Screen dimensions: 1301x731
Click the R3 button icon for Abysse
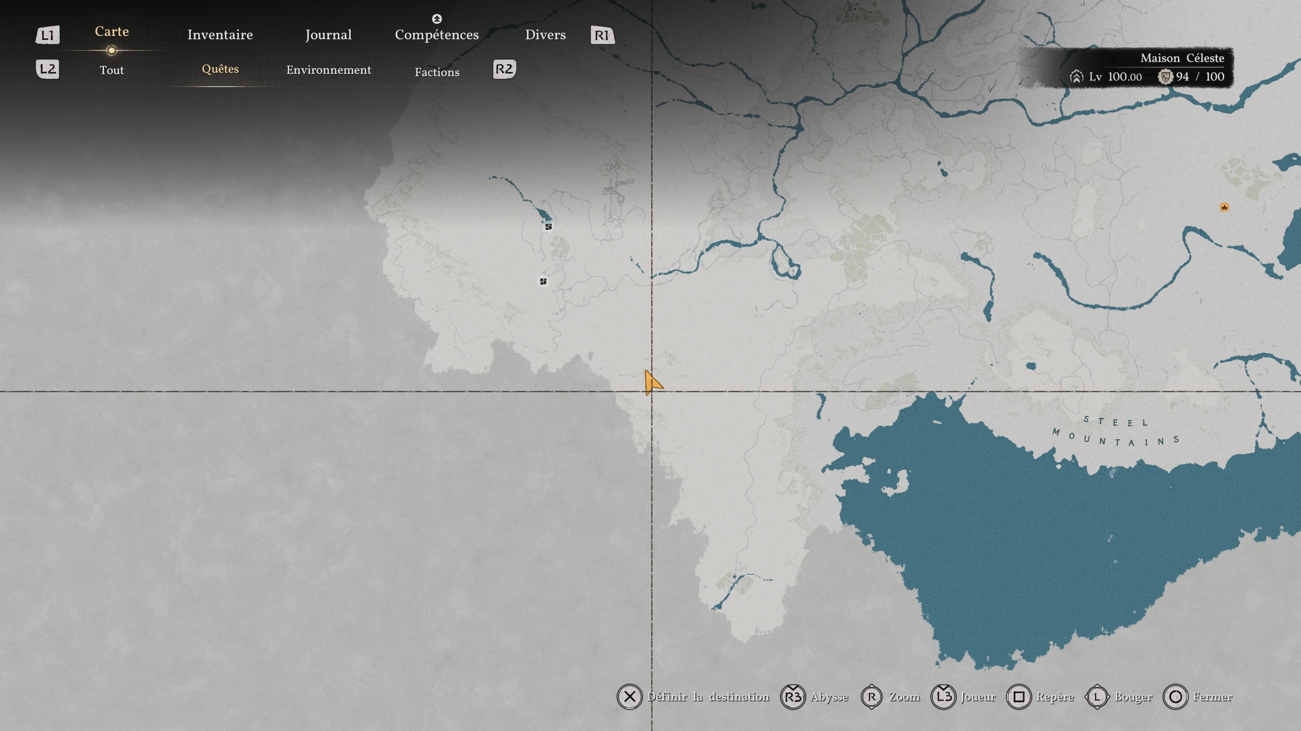click(793, 697)
